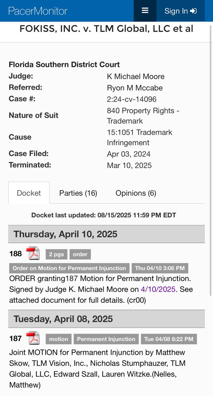Click the 'motion' tag on entry 187
This screenshot has width=213, height=396.
click(58, 339)
